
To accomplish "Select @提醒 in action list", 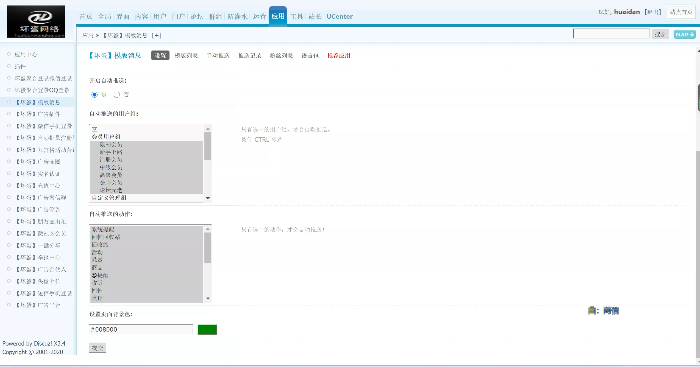I will (x=100, y=275).
